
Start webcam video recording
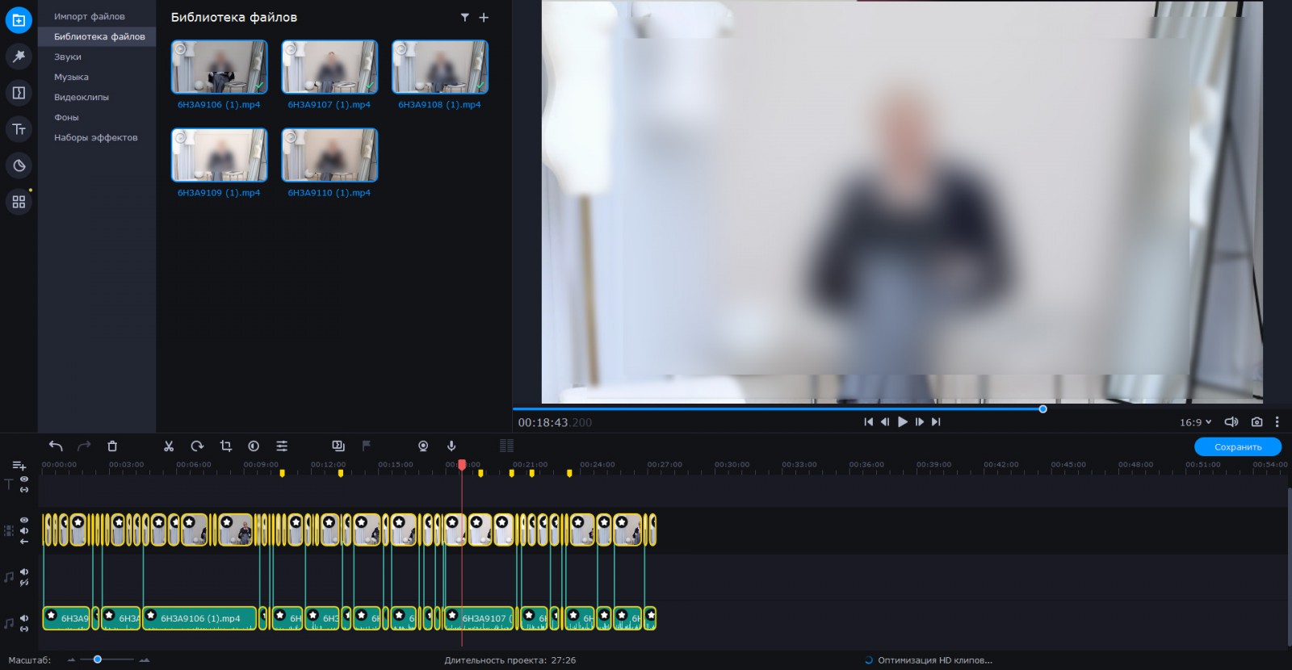pyautogui.click(x=423, y=446)
